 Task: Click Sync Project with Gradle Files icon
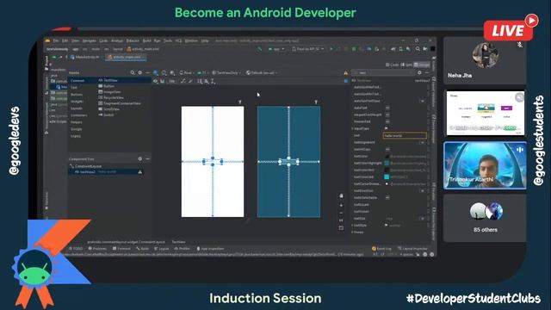(393, 49)
